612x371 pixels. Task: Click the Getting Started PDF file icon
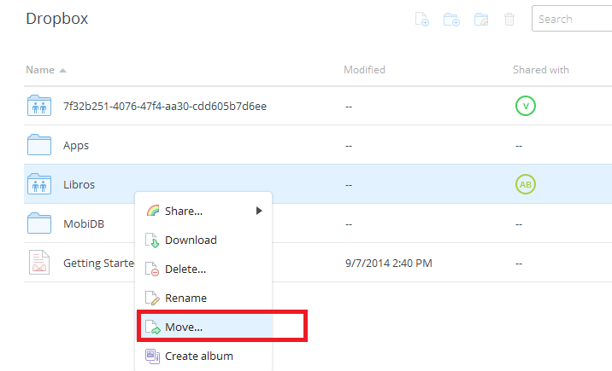[x=39, y=263]
